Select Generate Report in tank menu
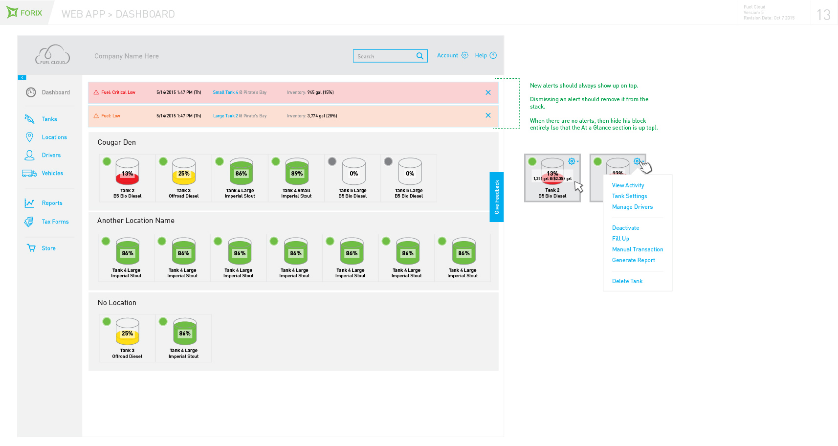This screenshot has width=838, height=446. click(633, 260)
